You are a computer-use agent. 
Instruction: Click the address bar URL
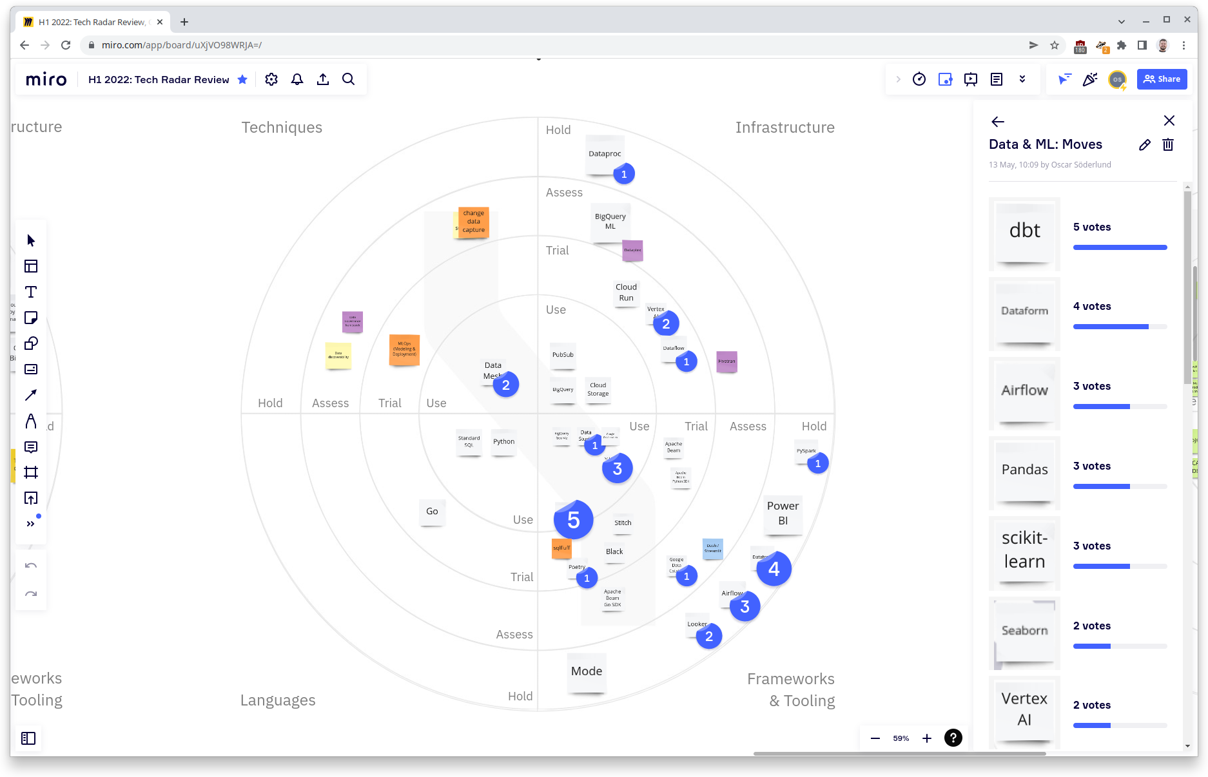[182, 45]
